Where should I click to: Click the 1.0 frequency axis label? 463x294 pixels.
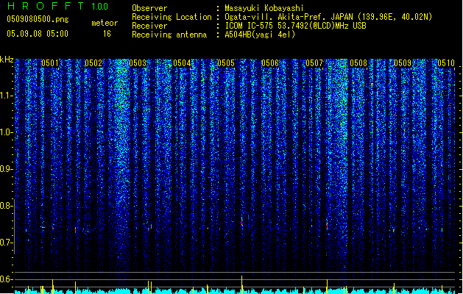click(x=6, y=132)
